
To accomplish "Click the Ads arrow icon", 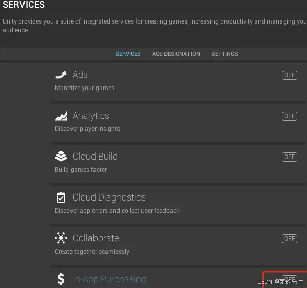I will tap(61, 75).
